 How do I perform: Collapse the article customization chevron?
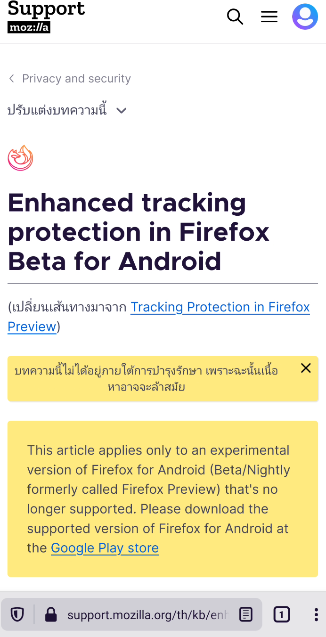pos(121,111)
